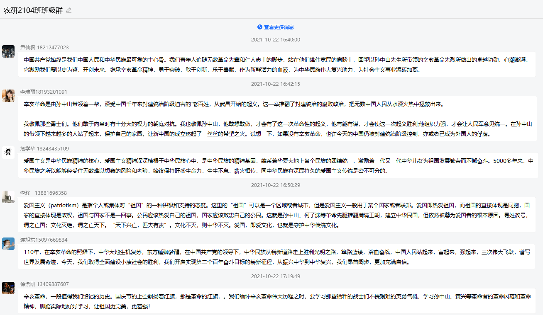
Task: Click 李瑞丽's avatar picture
Action: (8, 96)
